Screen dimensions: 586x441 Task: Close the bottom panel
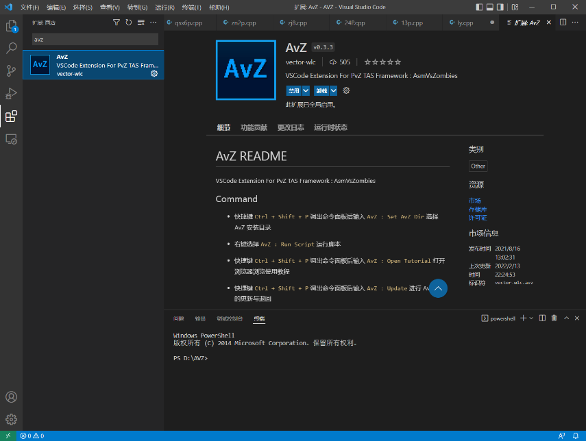click(x=577, y=318)
